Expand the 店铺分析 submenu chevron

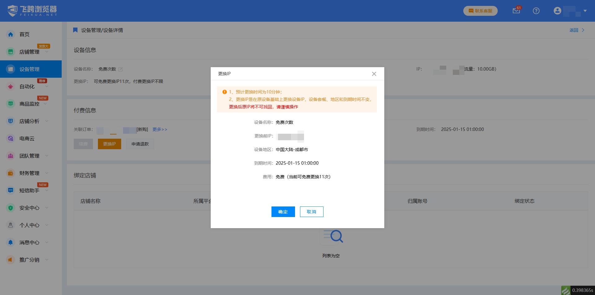click(47, 121)
